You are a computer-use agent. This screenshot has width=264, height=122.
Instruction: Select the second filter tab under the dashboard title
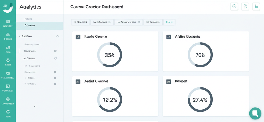point(102,22)
